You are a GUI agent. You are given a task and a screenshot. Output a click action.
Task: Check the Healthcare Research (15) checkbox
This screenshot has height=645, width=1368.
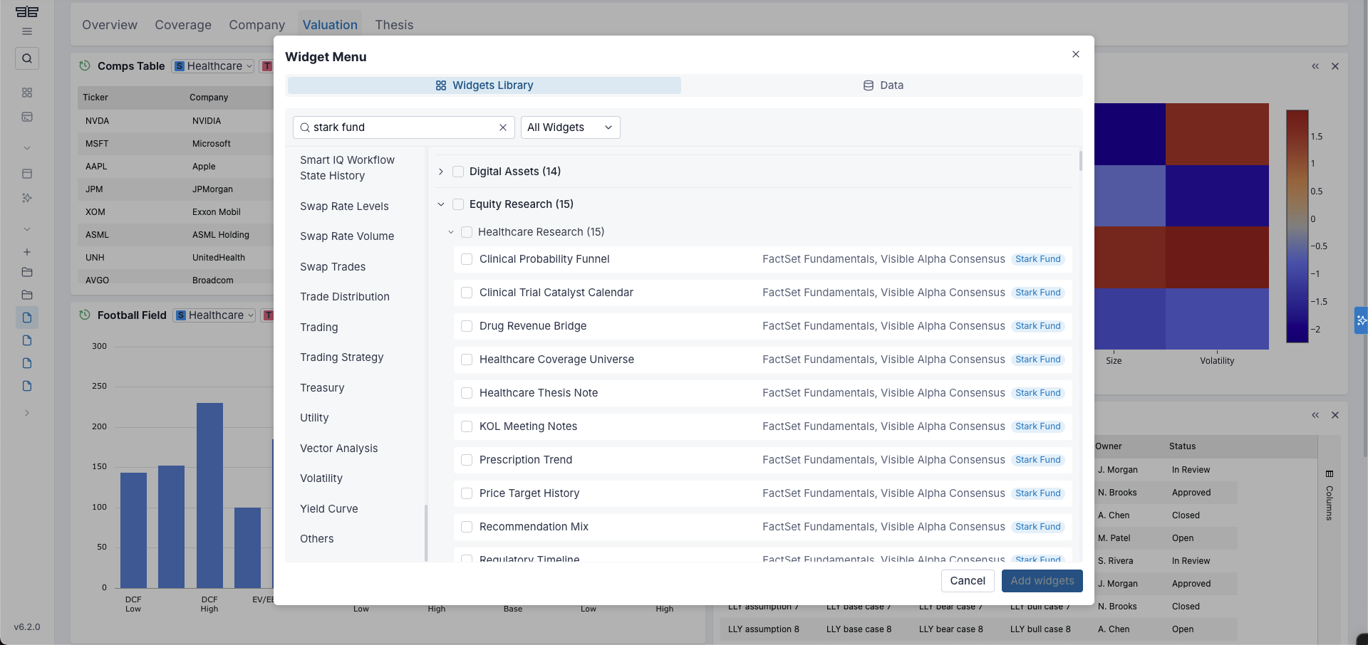467,232
